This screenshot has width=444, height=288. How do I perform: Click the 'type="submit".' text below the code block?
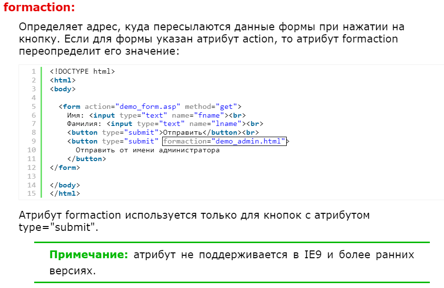(58, 227)
